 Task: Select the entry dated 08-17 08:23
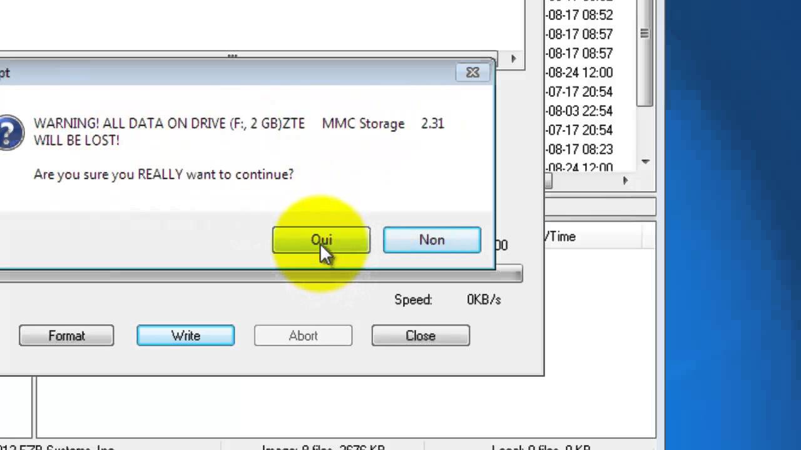(580, 149)
